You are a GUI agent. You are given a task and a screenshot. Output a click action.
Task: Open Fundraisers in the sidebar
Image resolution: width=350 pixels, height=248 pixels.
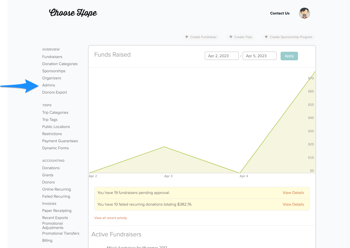[x=52, y=57]
